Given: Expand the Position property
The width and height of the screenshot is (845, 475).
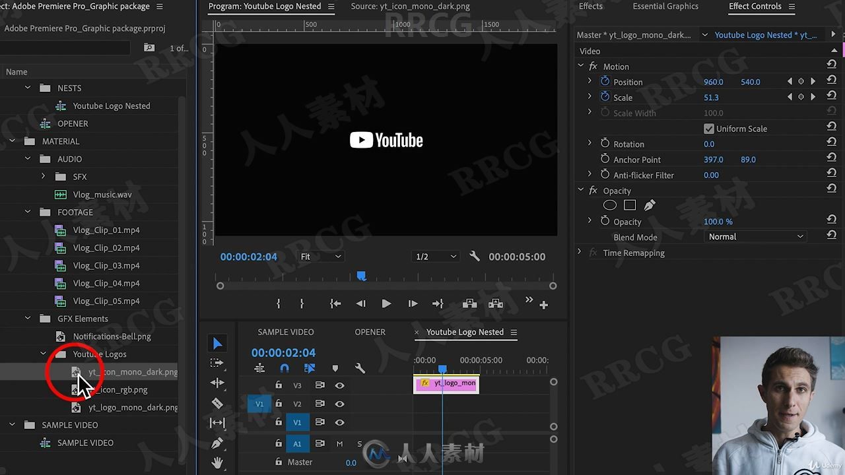Looking at the screenshot, I should [x=590, y=81].
